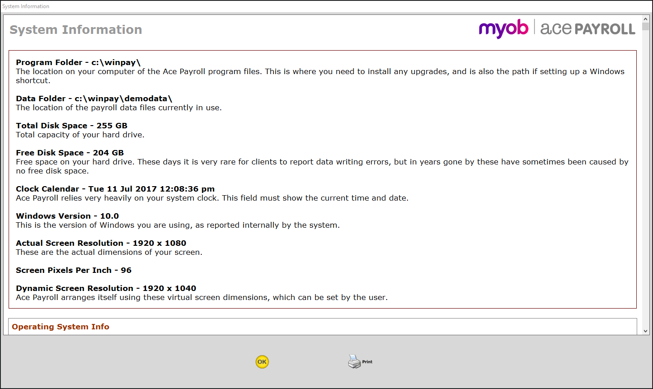Click the System Information title bar

tap(25, 6)
